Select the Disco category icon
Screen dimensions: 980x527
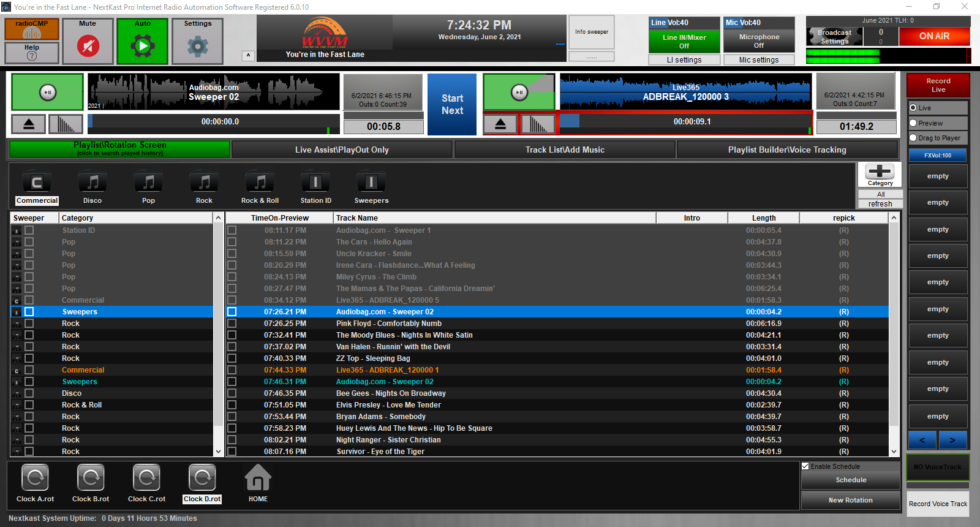pos(92,188)
